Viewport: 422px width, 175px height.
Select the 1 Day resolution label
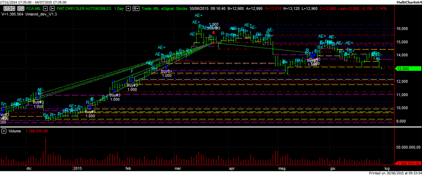[119, 8]
